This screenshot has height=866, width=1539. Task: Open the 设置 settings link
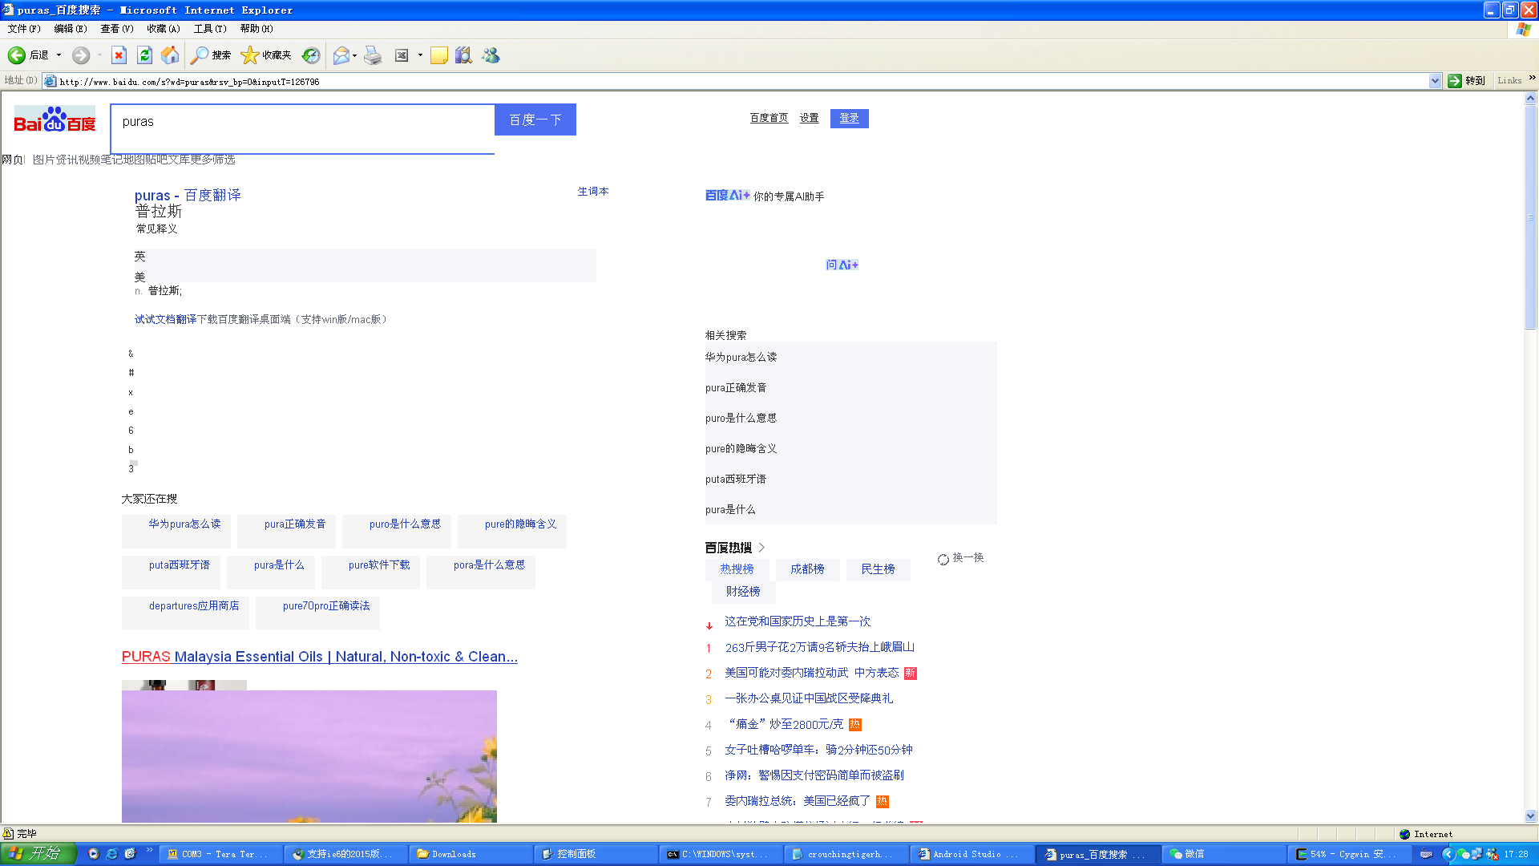pos(809,118)
